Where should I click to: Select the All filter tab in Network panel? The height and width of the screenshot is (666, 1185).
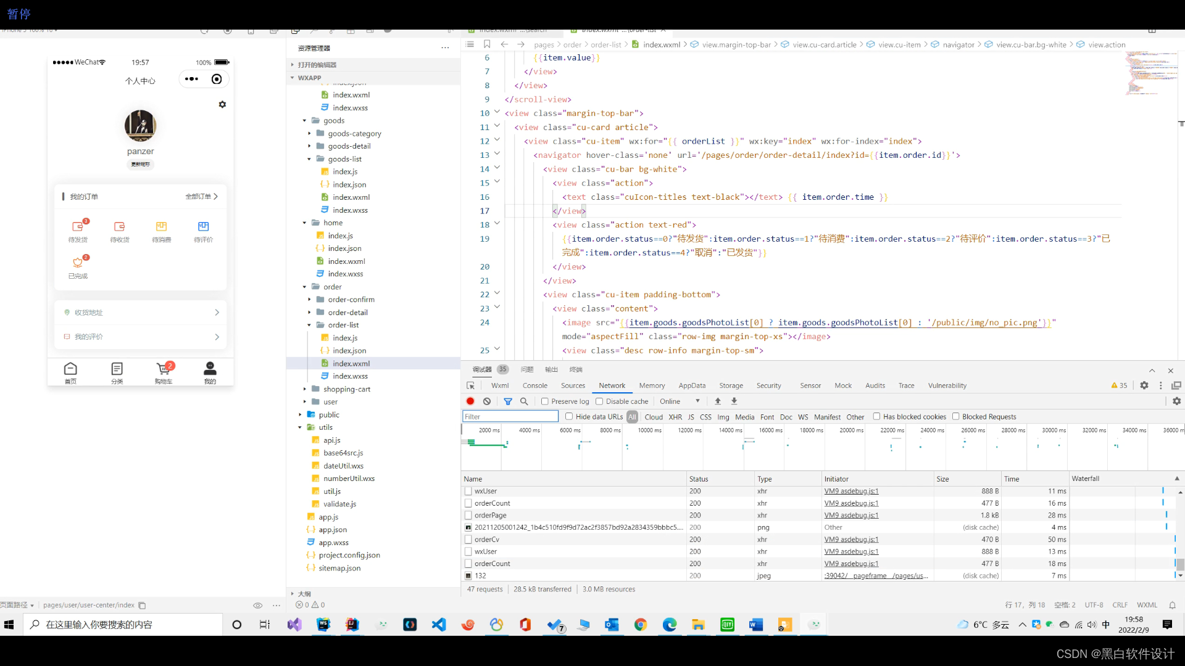[x=633, y=416]
